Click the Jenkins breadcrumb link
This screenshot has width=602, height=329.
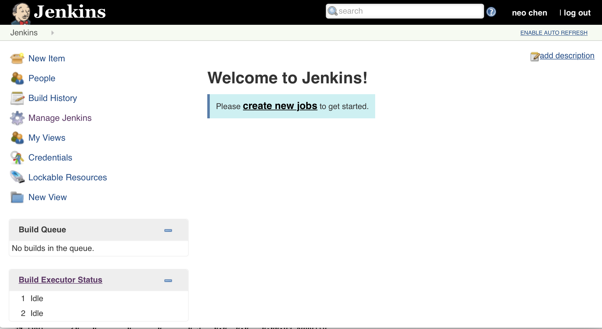tap(24, 33)
